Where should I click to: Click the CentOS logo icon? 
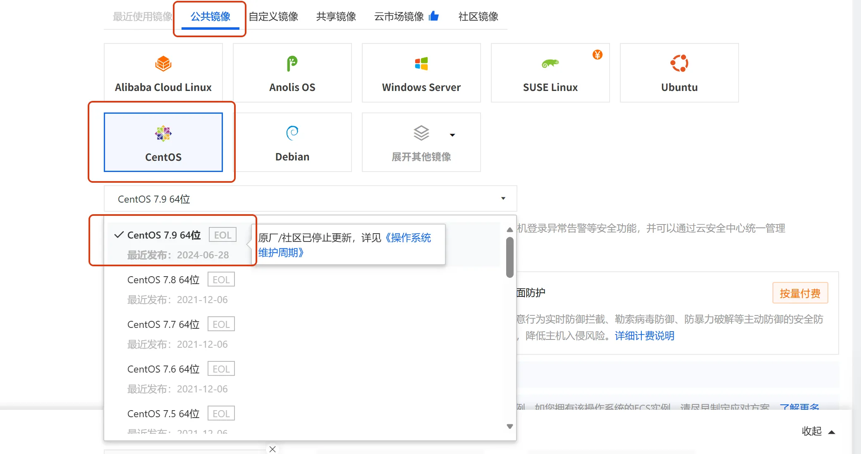[163, 133]
